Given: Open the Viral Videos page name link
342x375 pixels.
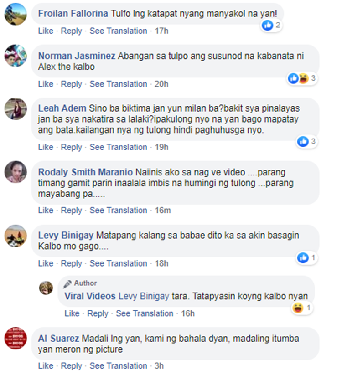Looking at the screenshot, I should pos(90,296).
